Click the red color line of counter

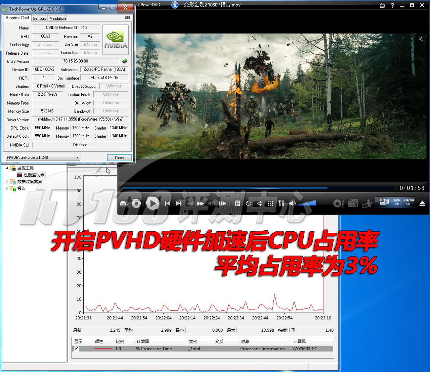103,349
